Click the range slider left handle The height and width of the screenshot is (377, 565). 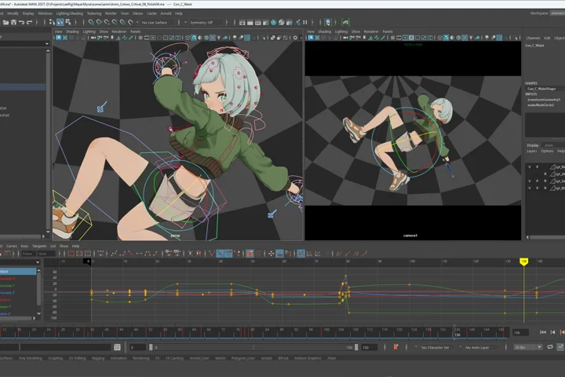pyautogui.click(x=151, y=347)
